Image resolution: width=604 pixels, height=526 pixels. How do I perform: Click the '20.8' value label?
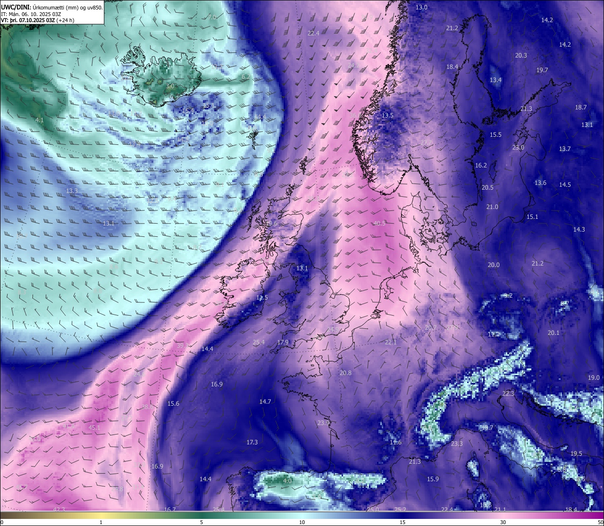coord(345,373)
